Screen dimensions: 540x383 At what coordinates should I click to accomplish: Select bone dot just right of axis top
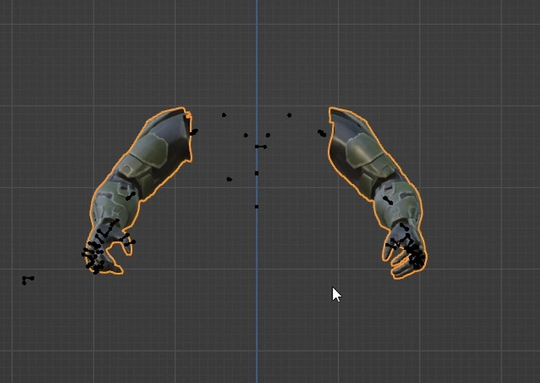click(268, 136)
